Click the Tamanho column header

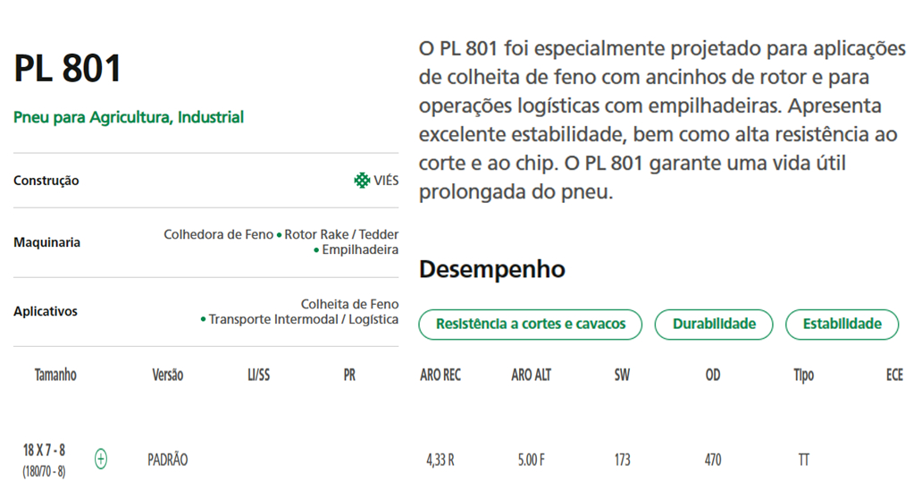[x=55, y=375]
